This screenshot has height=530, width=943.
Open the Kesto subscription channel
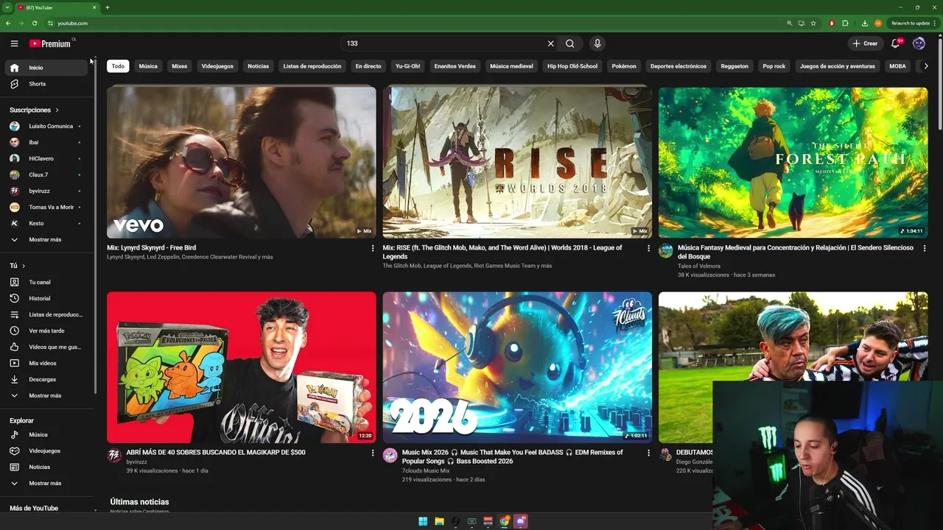pos(48,223)
